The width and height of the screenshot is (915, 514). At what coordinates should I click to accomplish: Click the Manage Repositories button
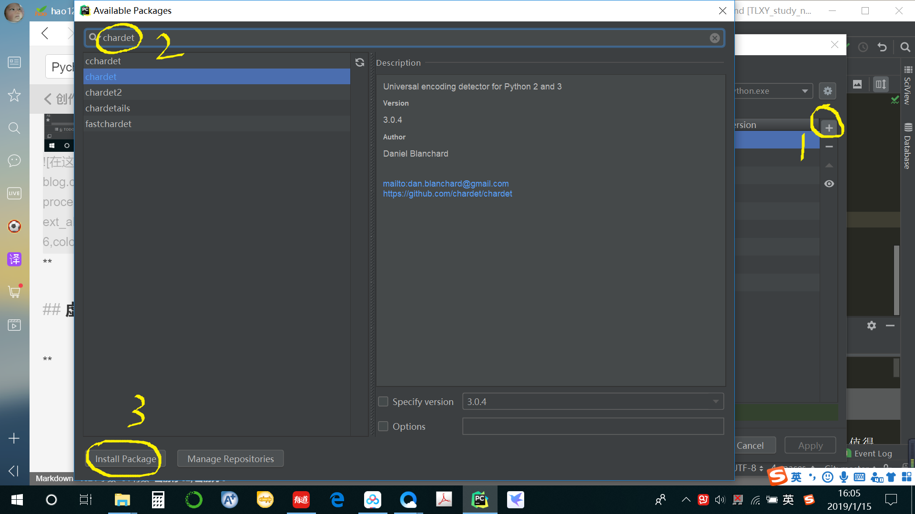[x=230, y=459]
